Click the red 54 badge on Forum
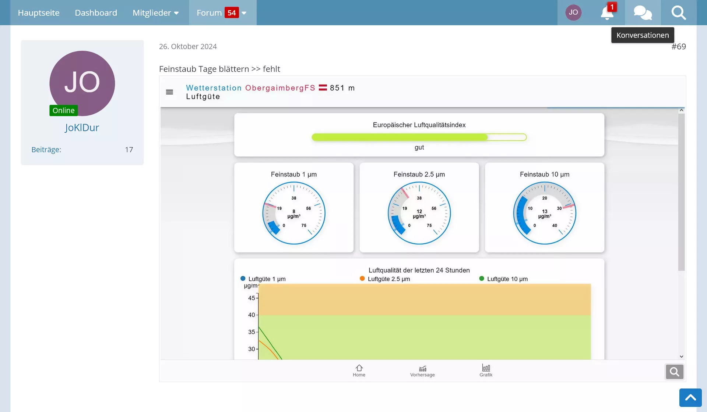 click(x=232, y=13)
